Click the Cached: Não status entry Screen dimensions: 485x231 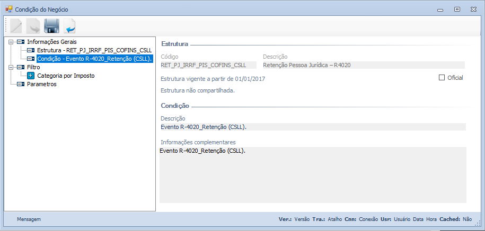coord(456,219)
